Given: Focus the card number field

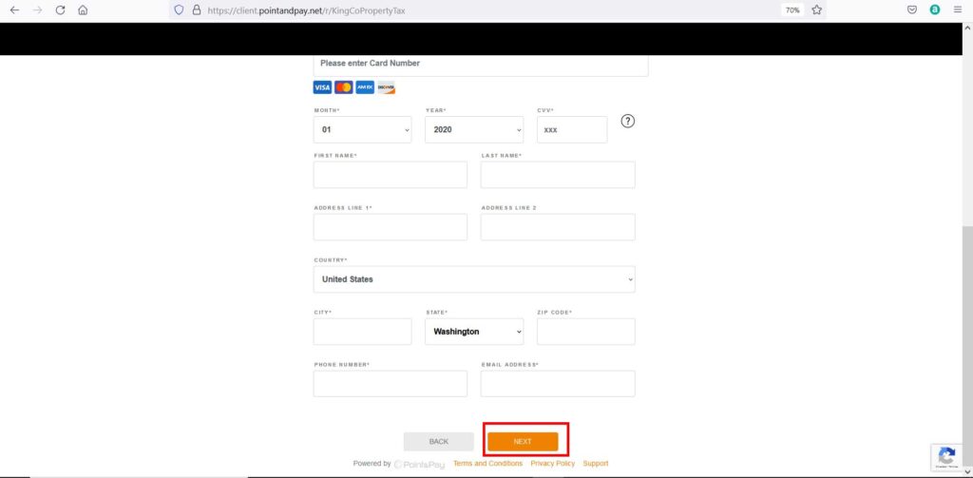Looking at the screenshot, I should (x=480, y=64).
